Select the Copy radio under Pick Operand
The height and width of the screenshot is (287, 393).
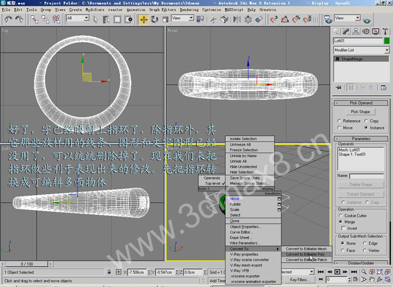coord(366,121)
